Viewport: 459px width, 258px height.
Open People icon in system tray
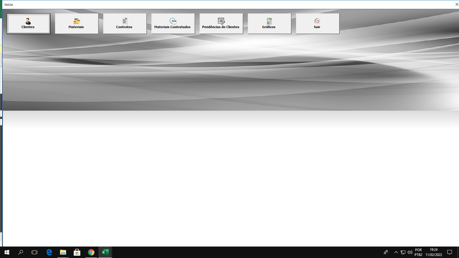point(386,252)
